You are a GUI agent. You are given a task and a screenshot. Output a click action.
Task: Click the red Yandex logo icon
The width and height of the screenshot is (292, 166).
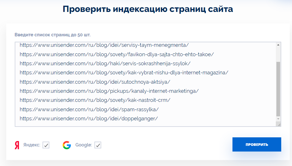(17, 145)
